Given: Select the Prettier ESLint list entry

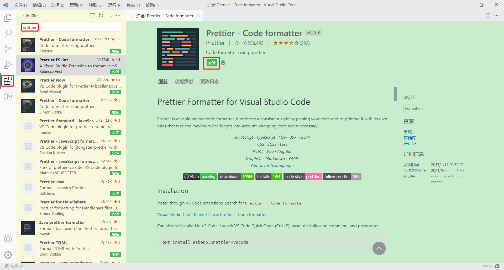Looking at the screenshot, I should (x=71, y=65).
